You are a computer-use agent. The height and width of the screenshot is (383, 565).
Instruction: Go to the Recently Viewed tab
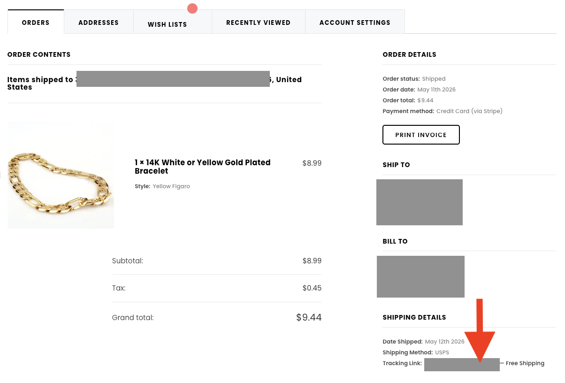(x=258, y=22)
